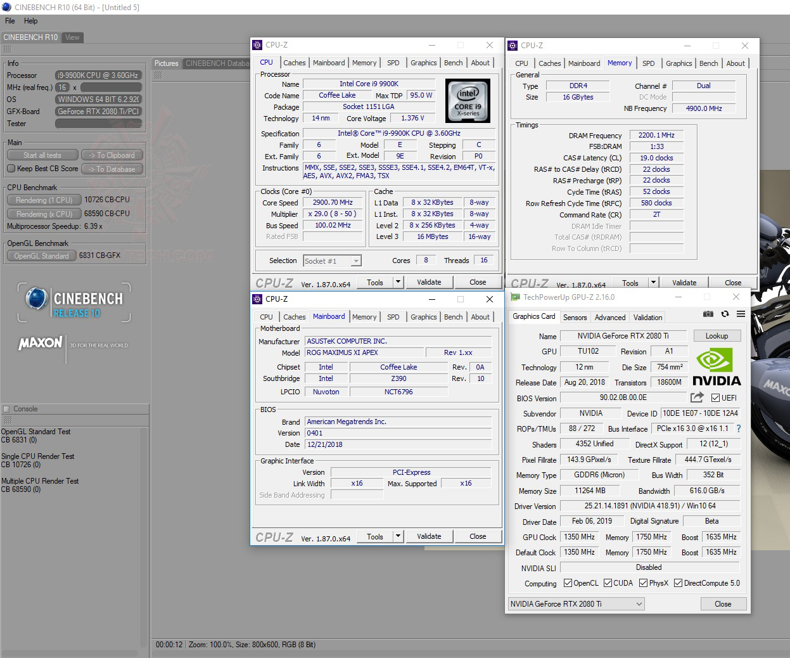Toggle the OpenCL checkbox
The width and height of the screenshot is (790, 658).
(x=568, y=583)
